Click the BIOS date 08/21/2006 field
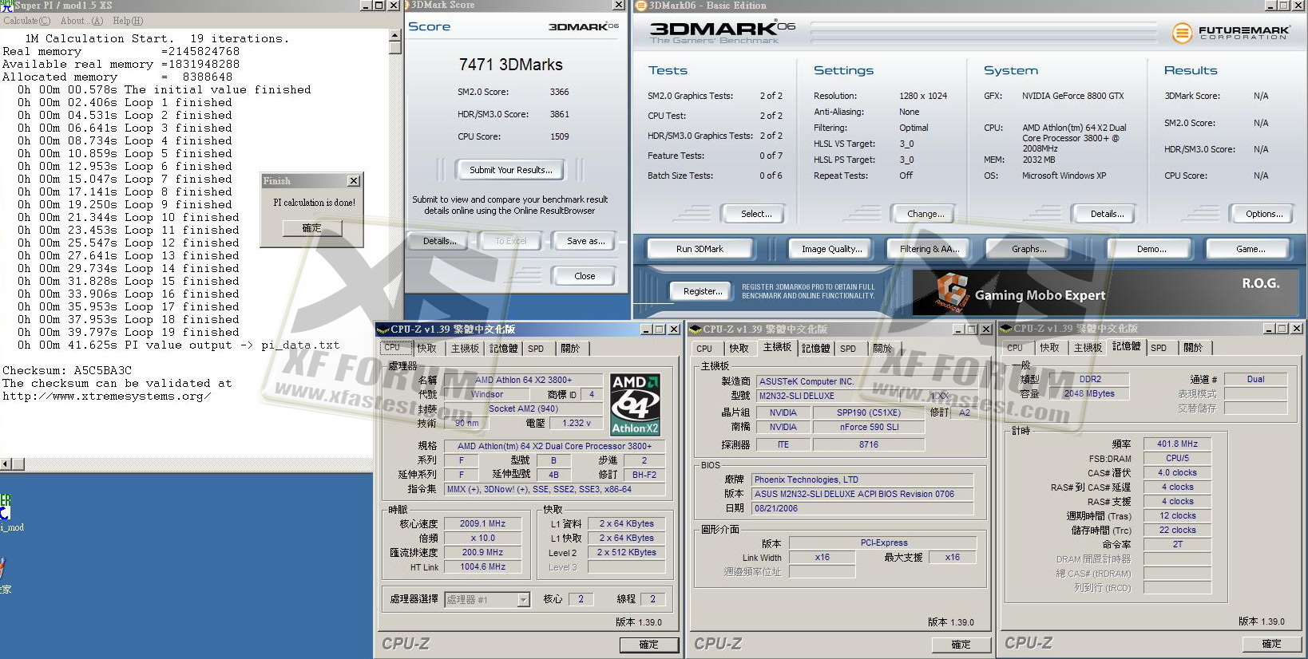Image resolution: width=1308 pixels, height=659 pixels. point(863,508)
